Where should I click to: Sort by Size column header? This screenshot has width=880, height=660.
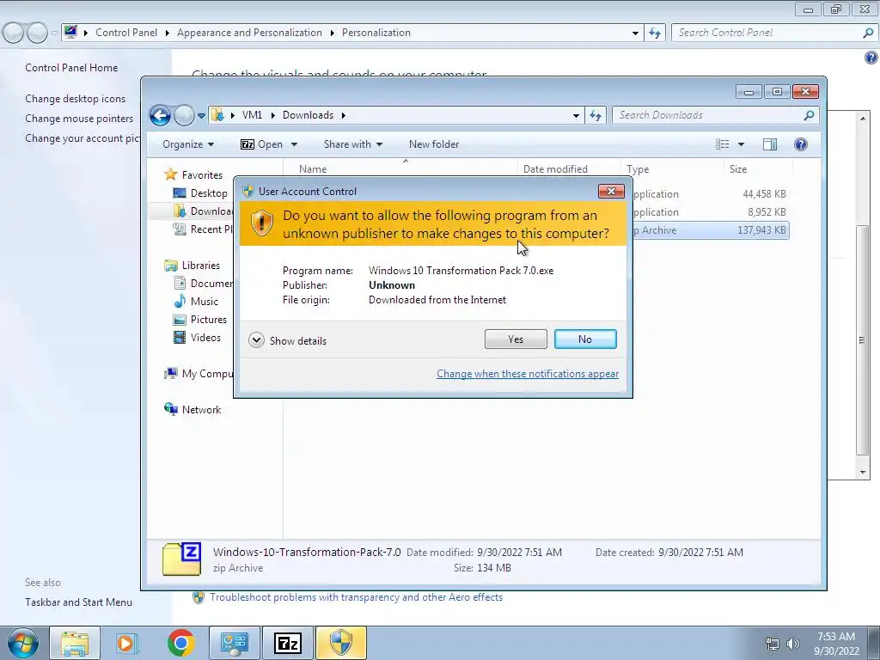pyautogui.click(x=738, y=169)
